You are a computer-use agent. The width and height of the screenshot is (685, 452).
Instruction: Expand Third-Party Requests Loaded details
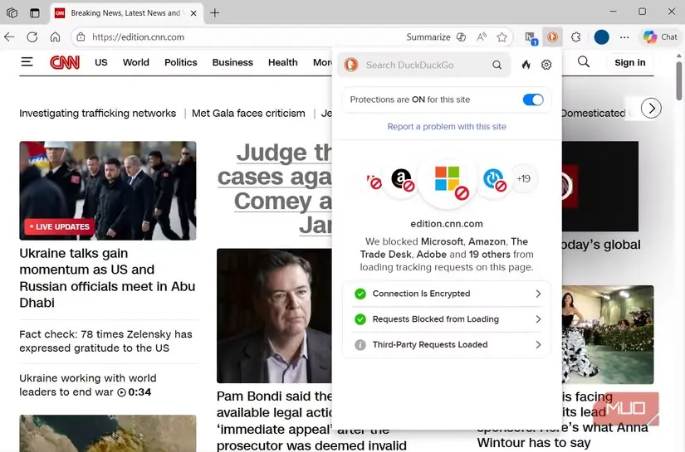click(x=447, y=345)
